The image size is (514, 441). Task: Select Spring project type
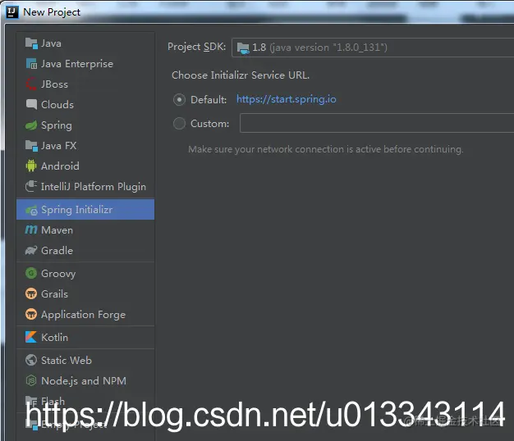tap(85, 125)
